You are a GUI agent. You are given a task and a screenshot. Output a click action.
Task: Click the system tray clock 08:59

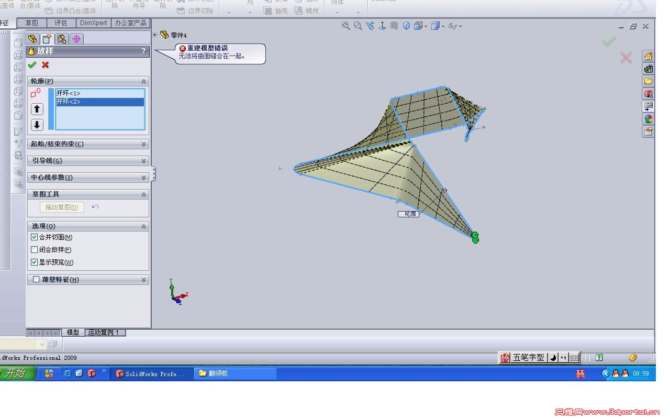[x=641, y=374]
